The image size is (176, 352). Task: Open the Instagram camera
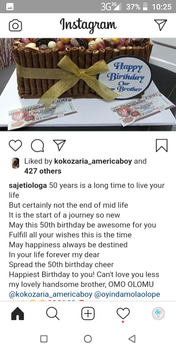click(15, 25)
